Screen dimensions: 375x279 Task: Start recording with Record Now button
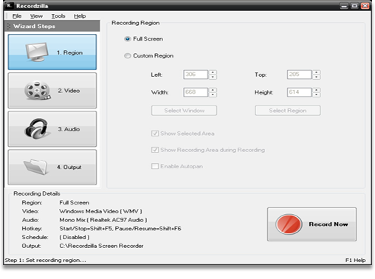(x=312, y=224)
